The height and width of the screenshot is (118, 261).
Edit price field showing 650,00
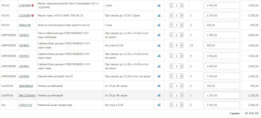tap(222, 25)
